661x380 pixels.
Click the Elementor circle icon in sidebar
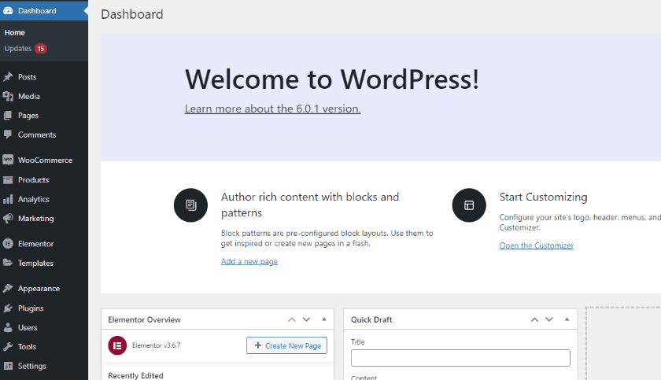[8, 244]
